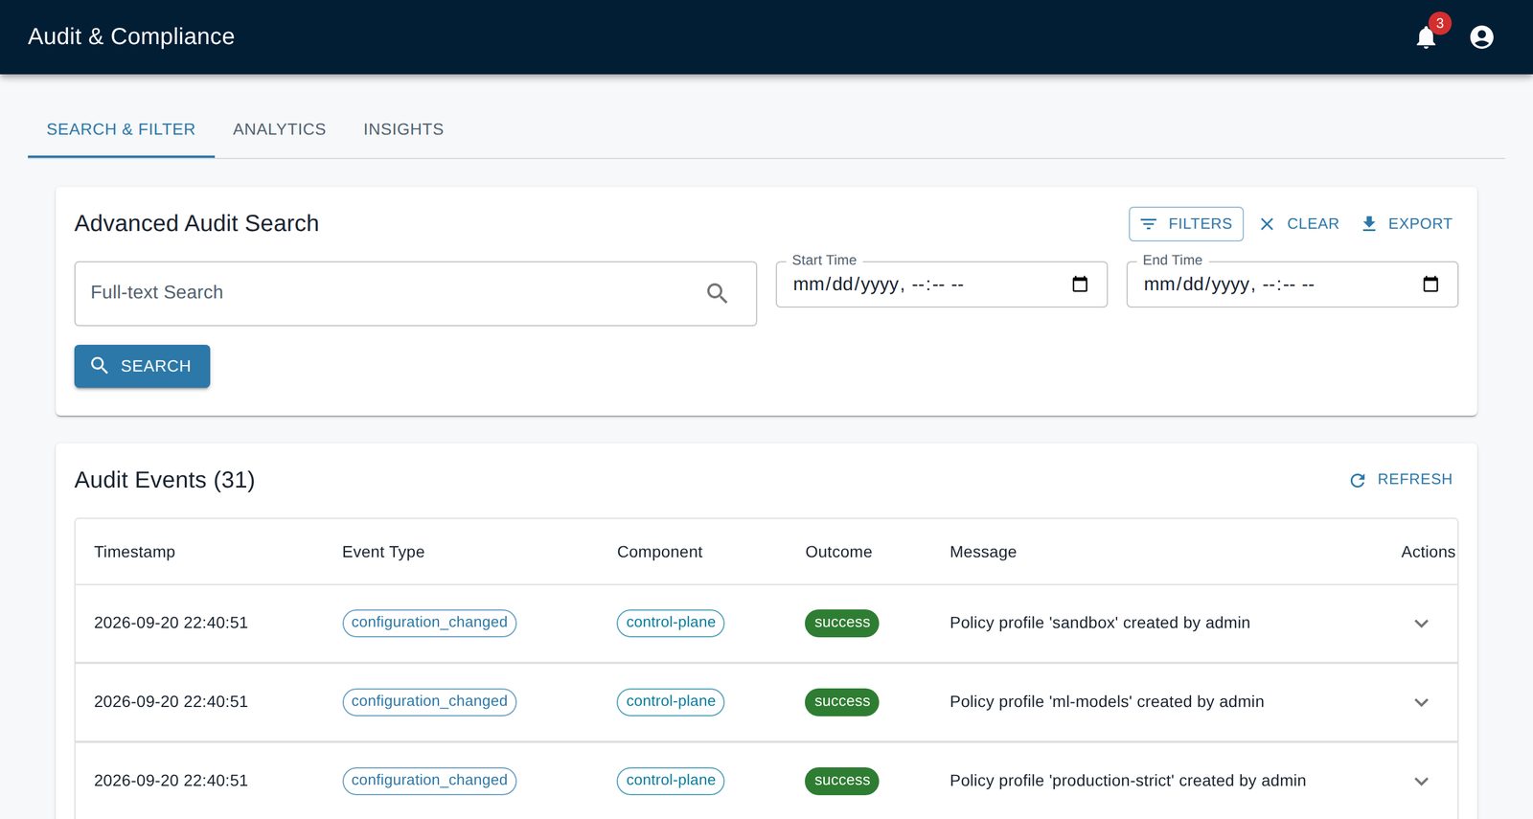Screen dimensions: 1533x819
Task: Click the Message column header
Action: (983, 552)
